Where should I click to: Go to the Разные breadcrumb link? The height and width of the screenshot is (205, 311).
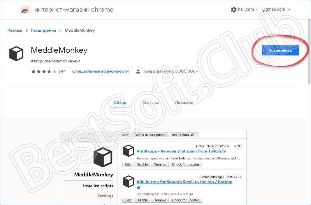click(x=15, y=30)
